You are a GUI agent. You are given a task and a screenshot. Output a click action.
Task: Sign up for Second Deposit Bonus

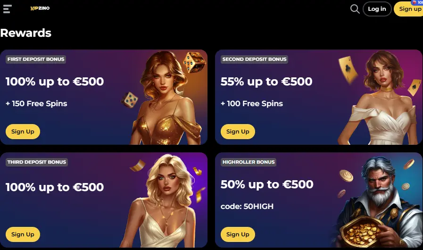[238, 132]
